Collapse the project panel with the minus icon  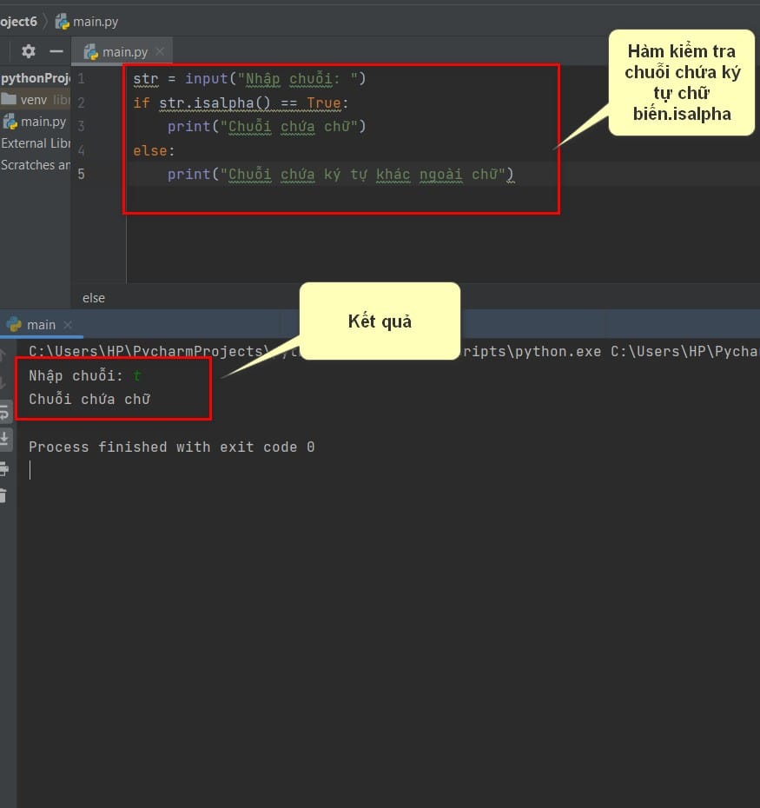tap(56, 51)
